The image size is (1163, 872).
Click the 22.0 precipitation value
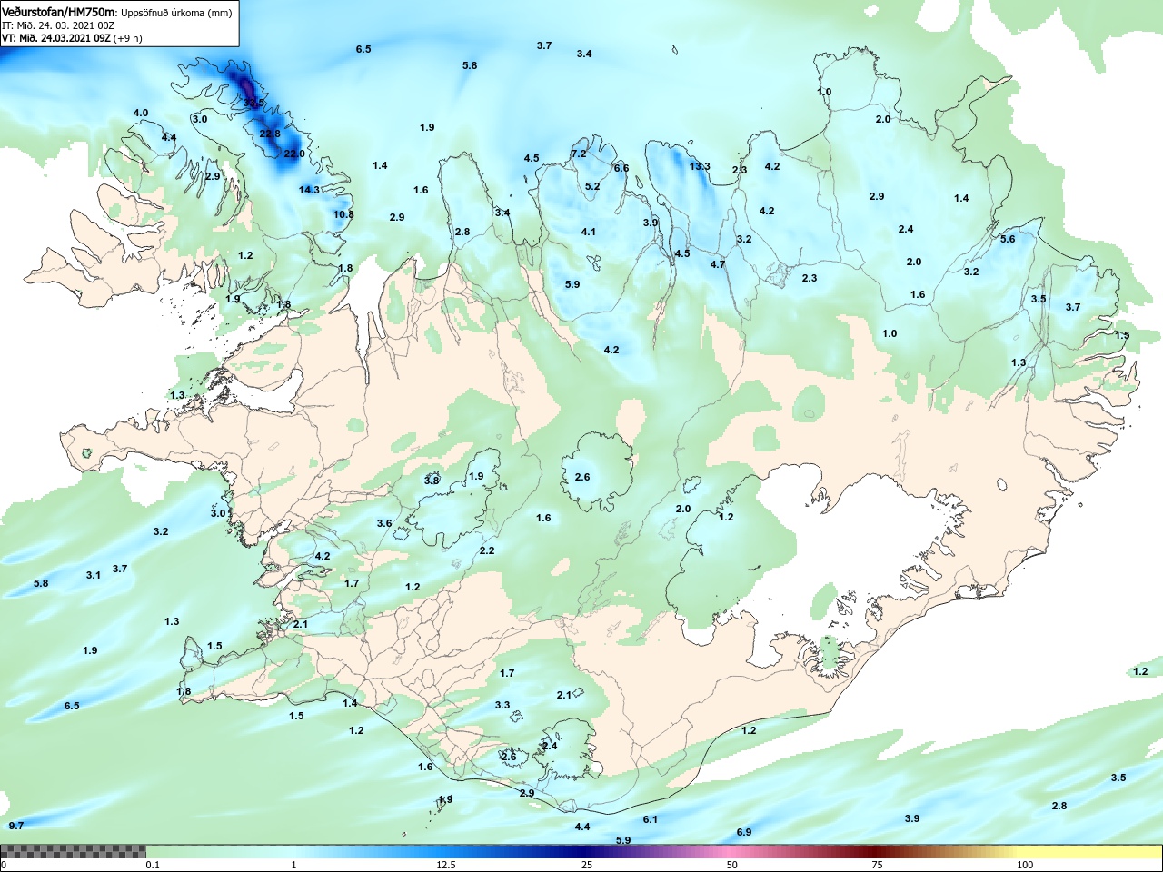(294, 154)
